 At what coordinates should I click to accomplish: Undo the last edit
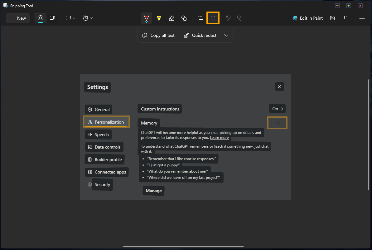228,18
